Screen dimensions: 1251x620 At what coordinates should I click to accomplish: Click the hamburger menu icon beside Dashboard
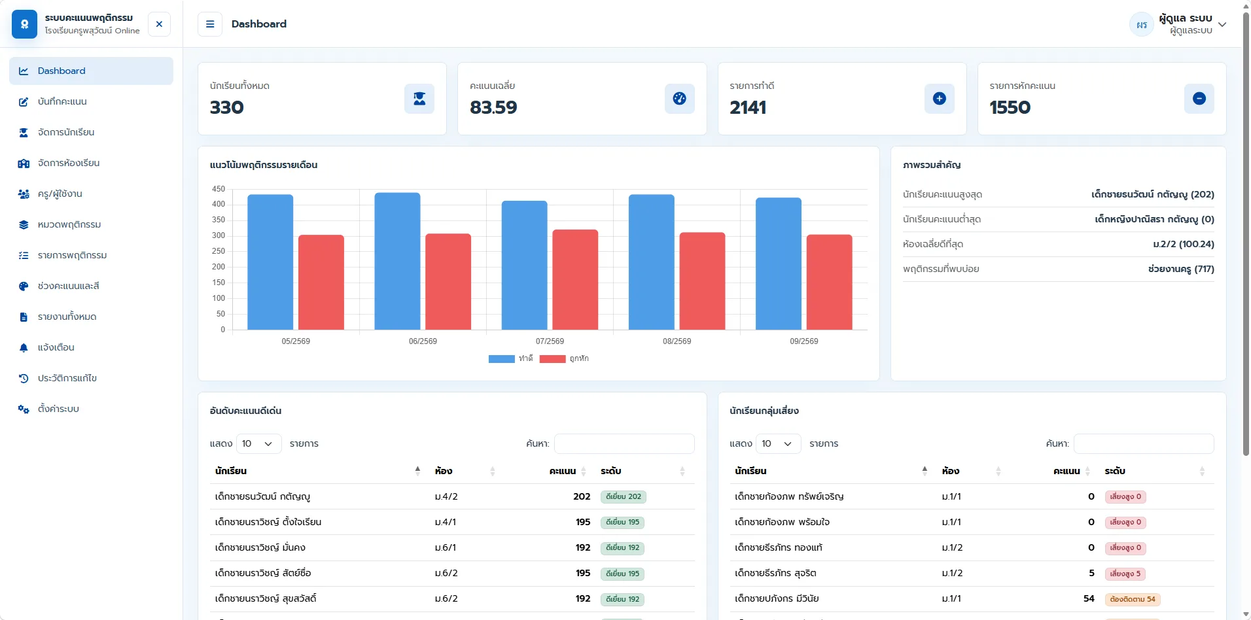(x=210, y=24)
